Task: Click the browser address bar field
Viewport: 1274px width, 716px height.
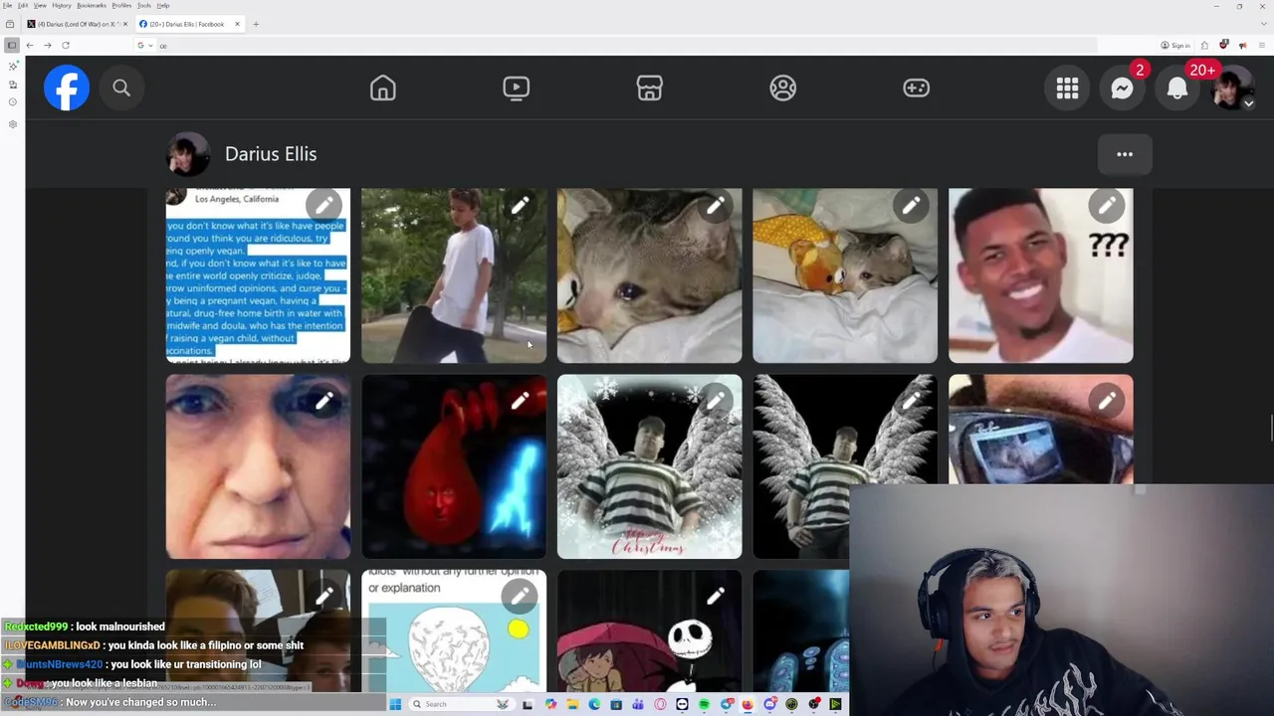Action: tap(617, 45)
